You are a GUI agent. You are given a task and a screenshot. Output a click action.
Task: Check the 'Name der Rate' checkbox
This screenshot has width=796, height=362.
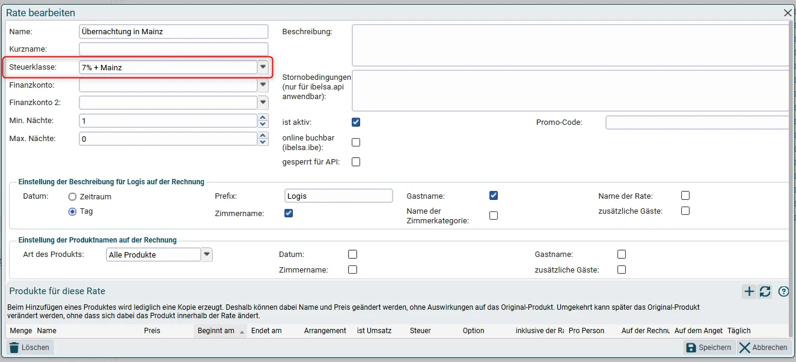pos(685,196)
